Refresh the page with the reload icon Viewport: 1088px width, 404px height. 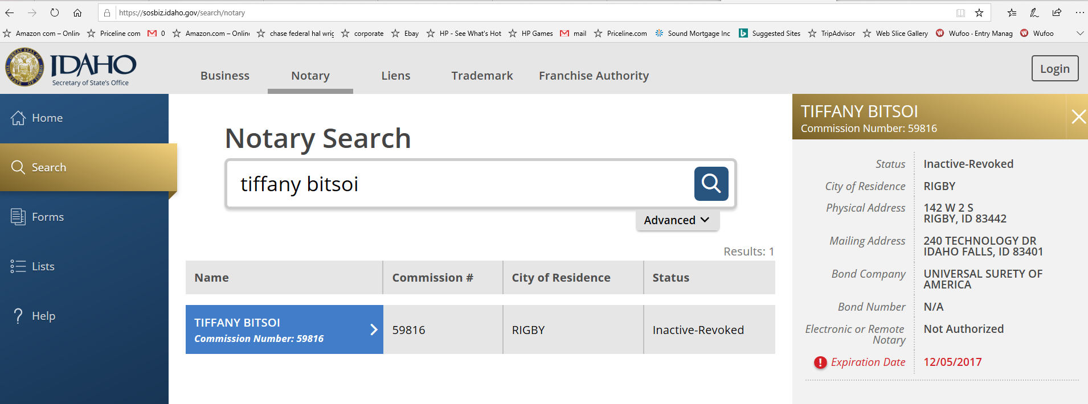[55, 13]
